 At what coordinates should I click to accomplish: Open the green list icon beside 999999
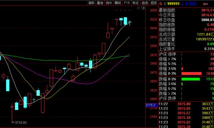point(165,4)
